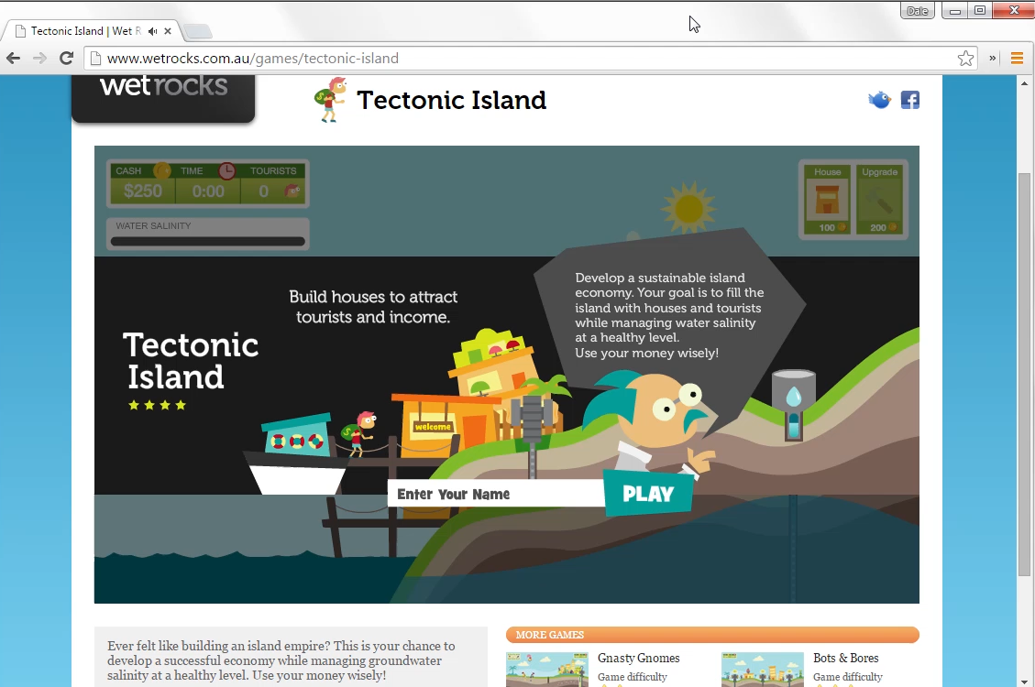The image size is (1035, 687).
Task: Close the Tectonic Island tab
Action: (x=168, y=31)
